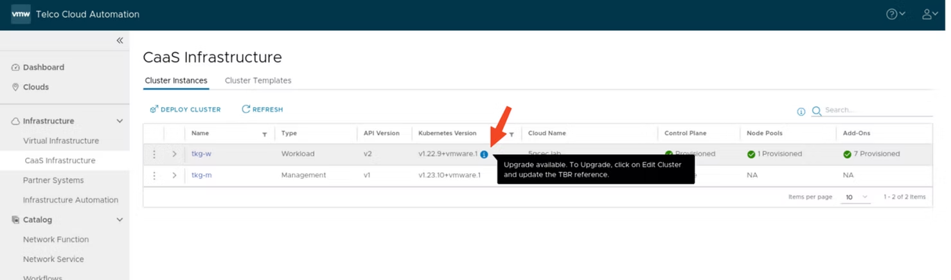The height and width of the screenshot is (280, 951).
Task: Collapse the Catalog menu section
Action: [x=120, y=220]
